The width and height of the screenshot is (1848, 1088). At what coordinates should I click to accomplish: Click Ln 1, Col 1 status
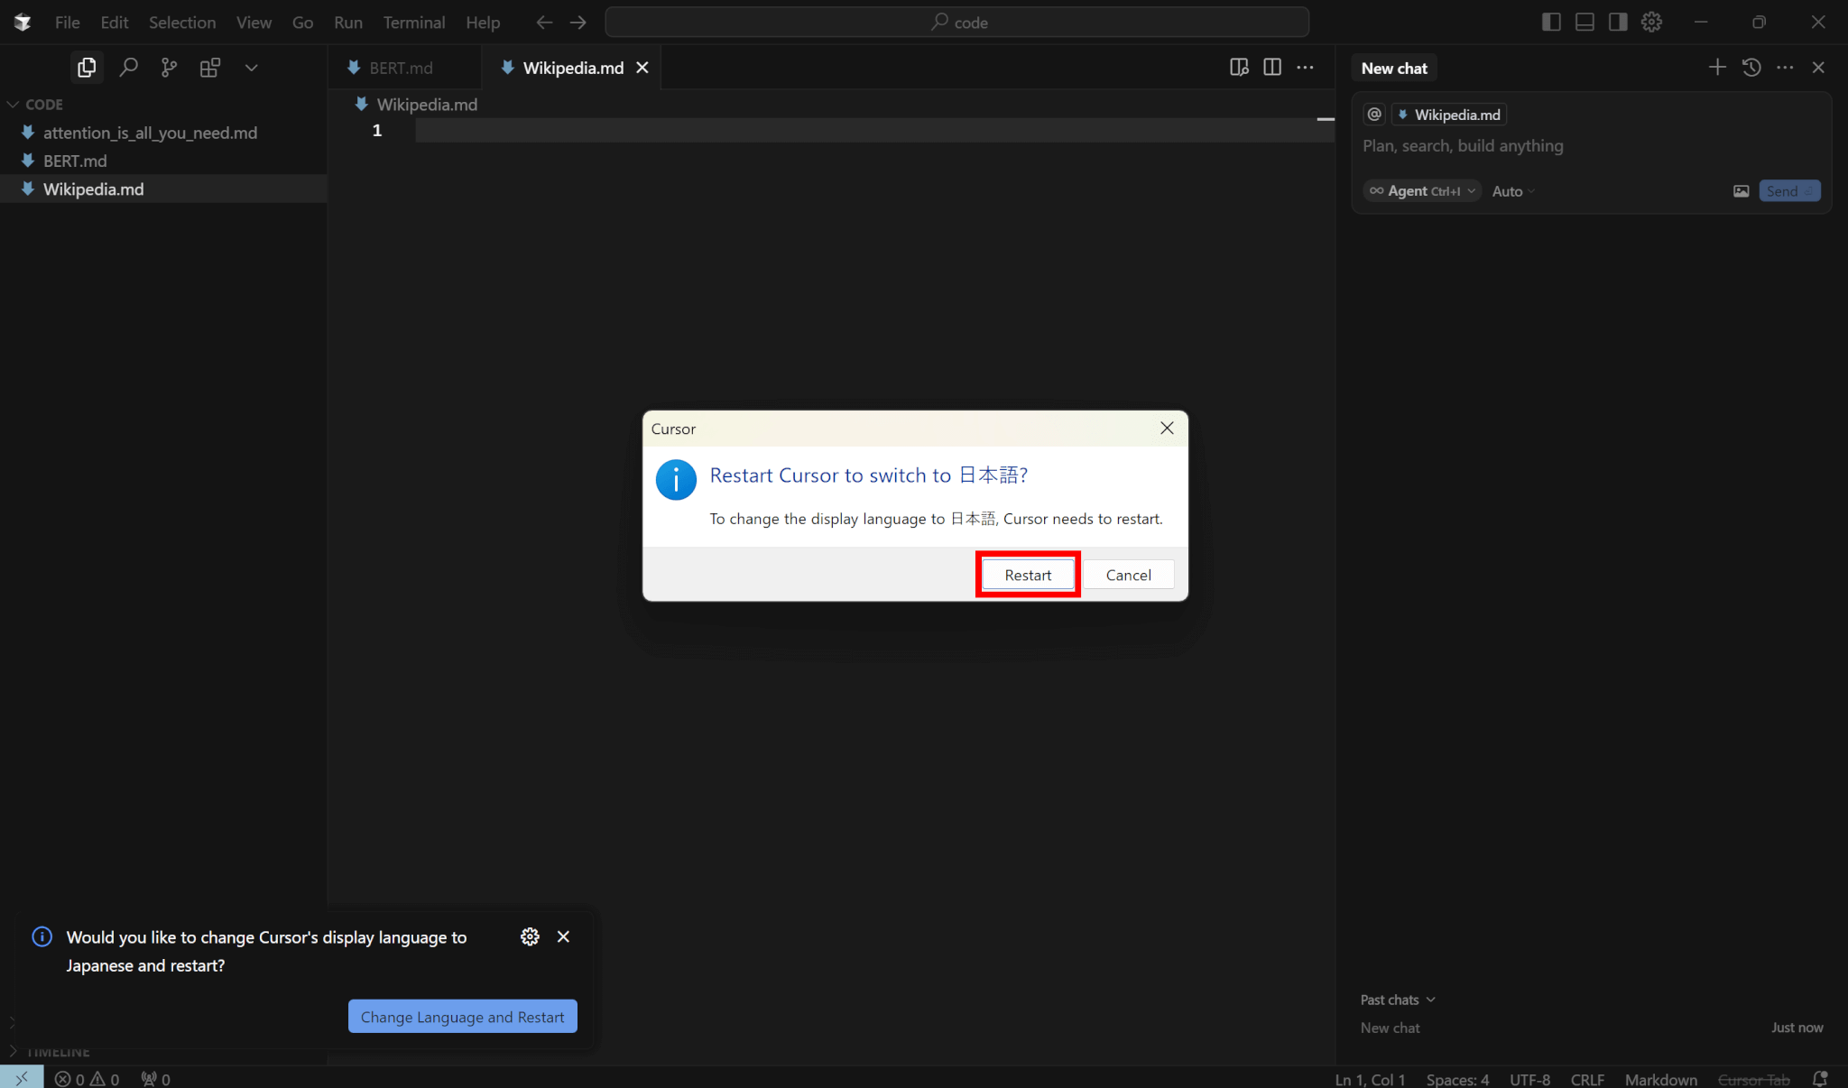[1370, 1079]
